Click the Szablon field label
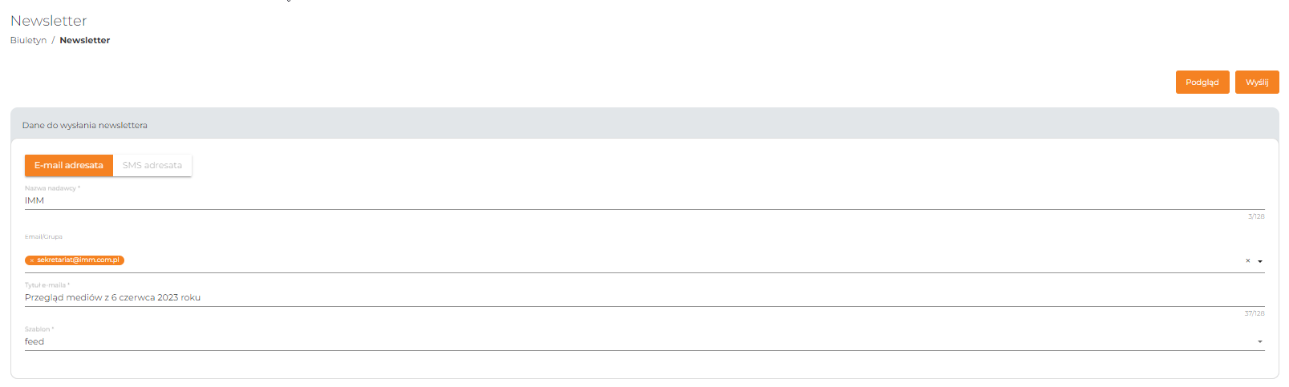 (x=39, y=329)
